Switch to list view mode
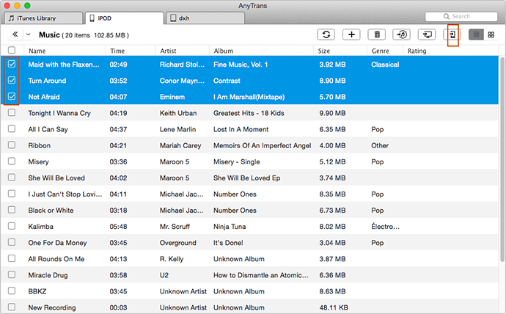The image size is (506, 314). (x=476, y=34)
